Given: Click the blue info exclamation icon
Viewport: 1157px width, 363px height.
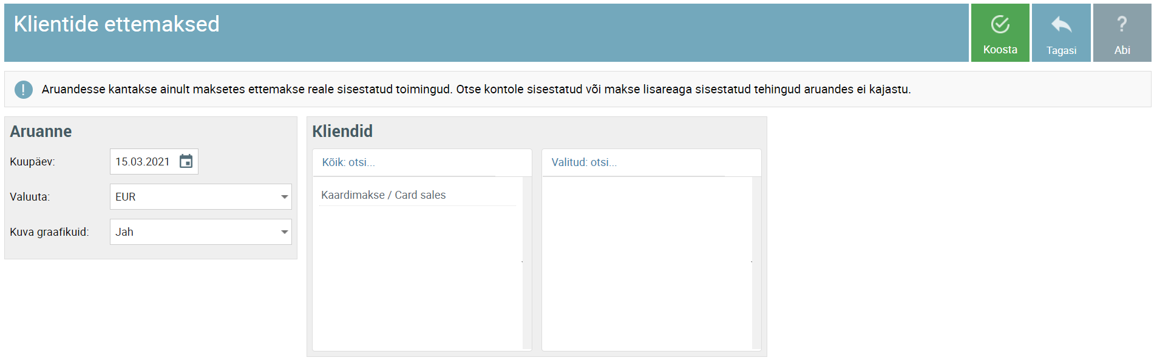Looking at the screenshot, I should click(23, 90).
